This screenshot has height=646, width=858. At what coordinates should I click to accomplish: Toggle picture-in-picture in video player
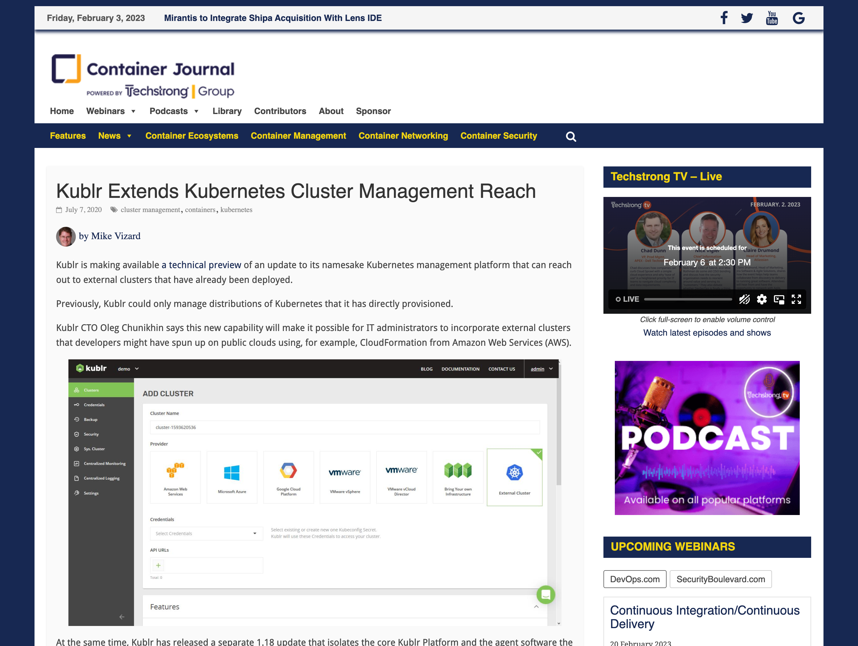(779, 299)
